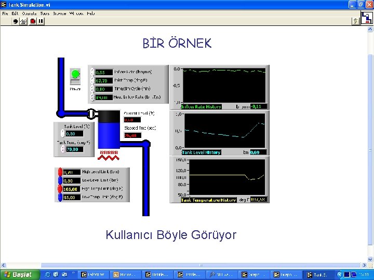Click the Time/Sim Cycle value field
The height and width of the screenshot is (280, 374).
[104, 89]
